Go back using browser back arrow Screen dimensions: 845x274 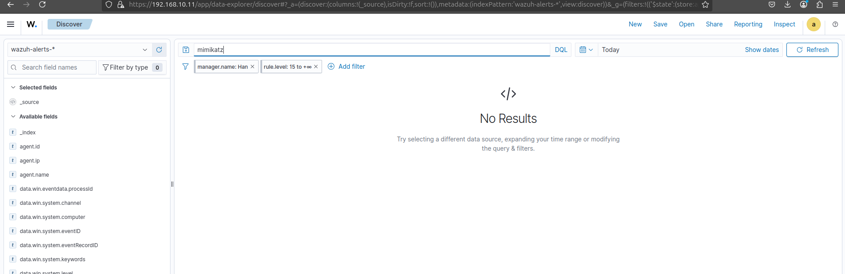click(11, 4)
